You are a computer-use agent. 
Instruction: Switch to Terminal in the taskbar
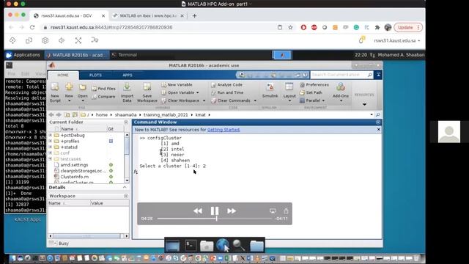pyautogui.click(x=124, y=55)
